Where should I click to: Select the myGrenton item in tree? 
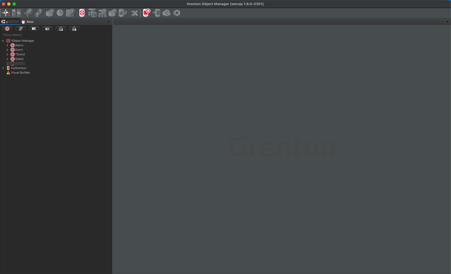tap(18, 68)
